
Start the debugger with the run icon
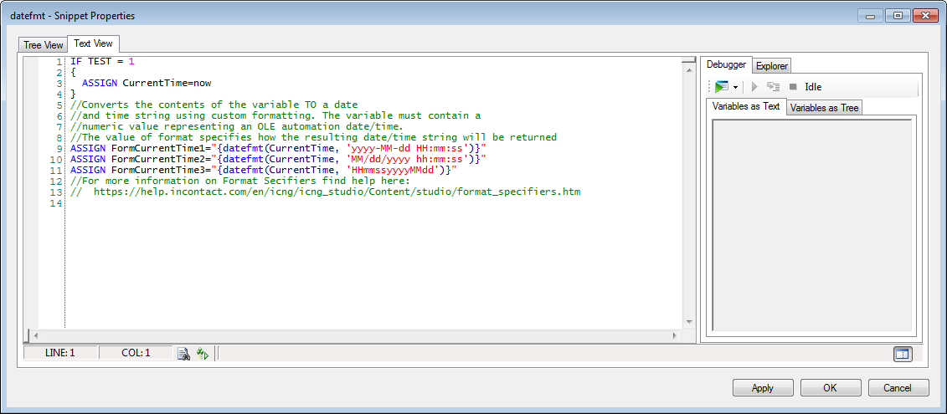pyautogui.click(x=721, y=87)
